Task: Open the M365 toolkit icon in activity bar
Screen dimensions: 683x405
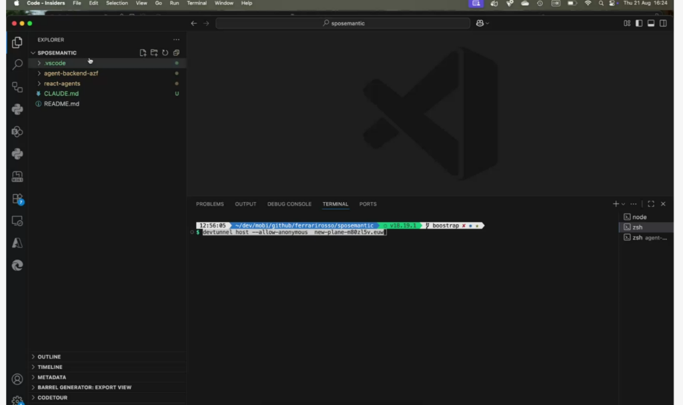Action: [17, 176]
